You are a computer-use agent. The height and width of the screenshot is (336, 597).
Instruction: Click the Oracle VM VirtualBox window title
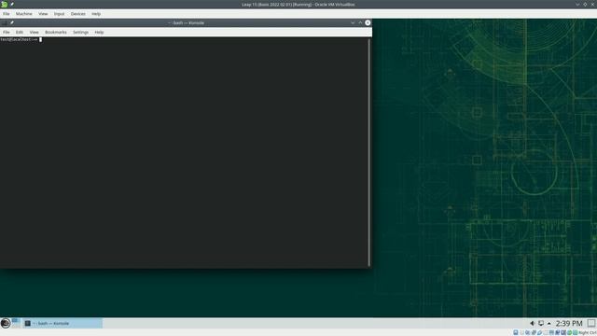click(x=298, y=5)
